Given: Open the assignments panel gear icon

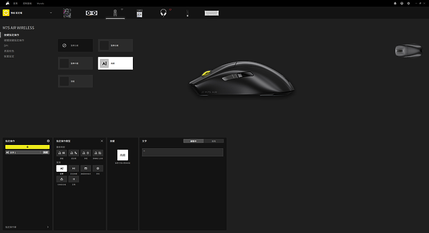Looking at the screenshot, I should tap(48, 141).
